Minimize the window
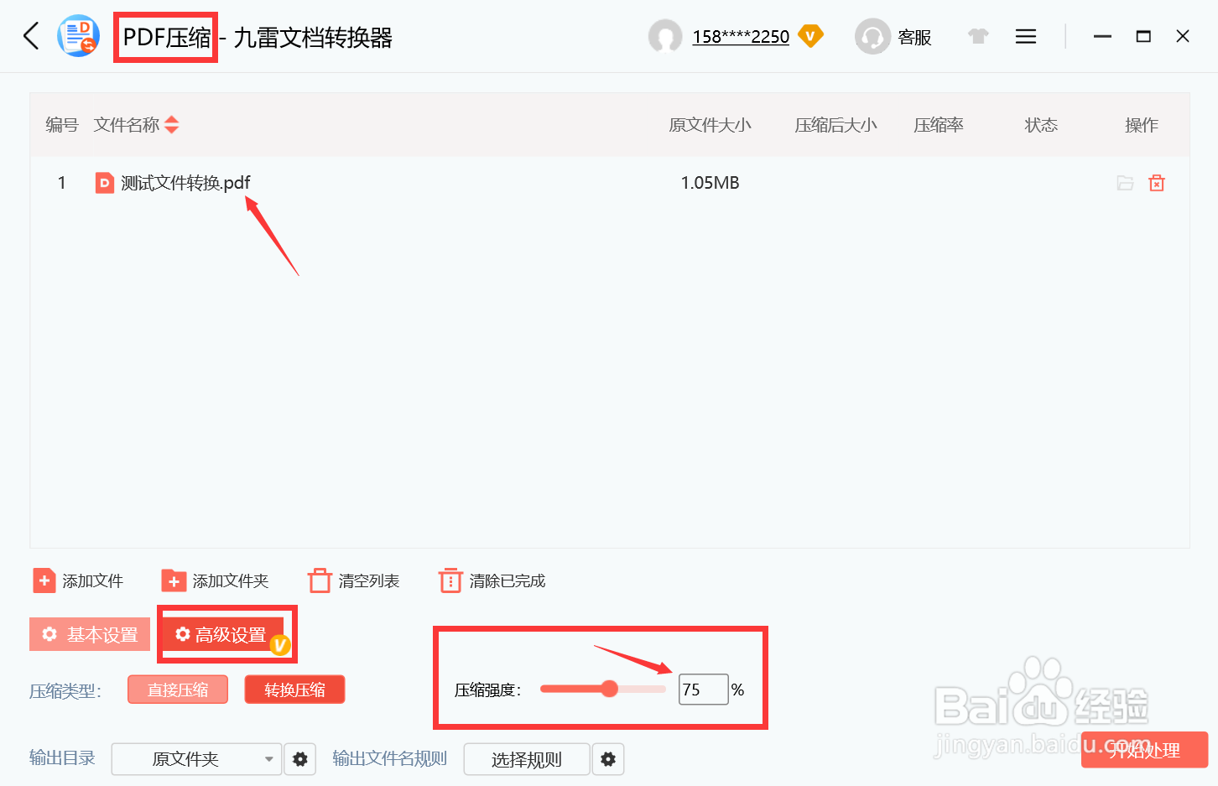The height and width of the screenshot is (786, 1218). pos(1102,36)
